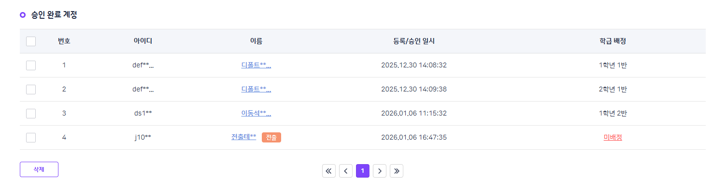
Task: Check the checkbox for row 3
Action: [31, 114]
